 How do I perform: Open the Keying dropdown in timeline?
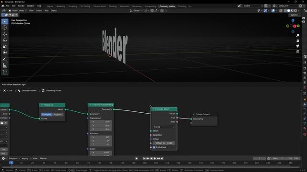tap(26, 159)
